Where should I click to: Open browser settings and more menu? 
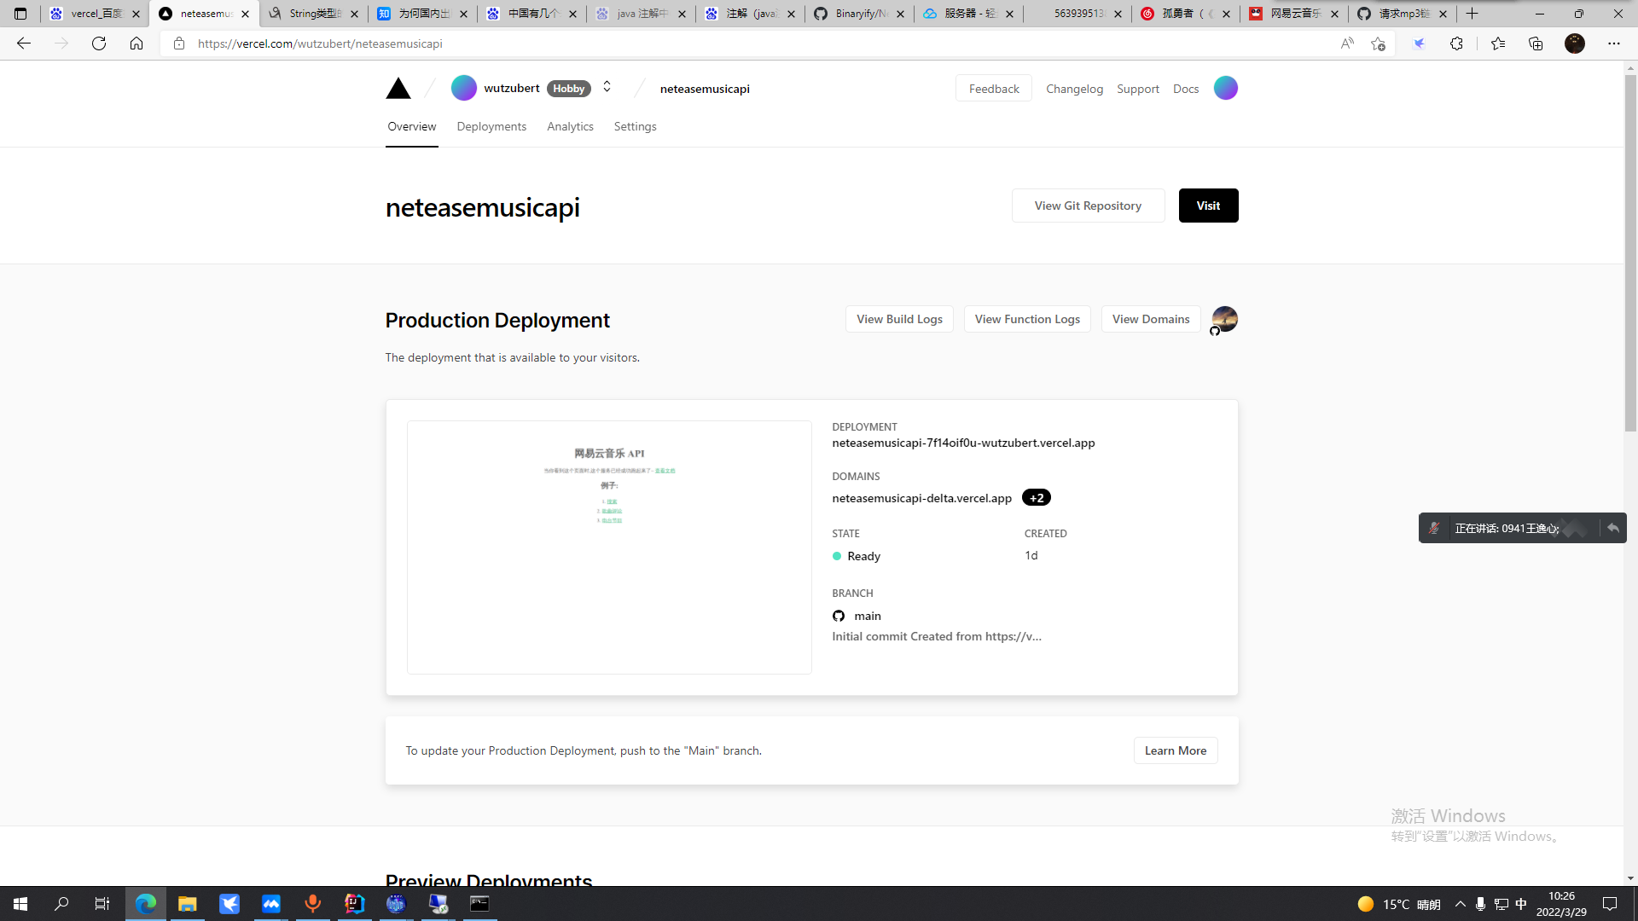(1613, 43)
